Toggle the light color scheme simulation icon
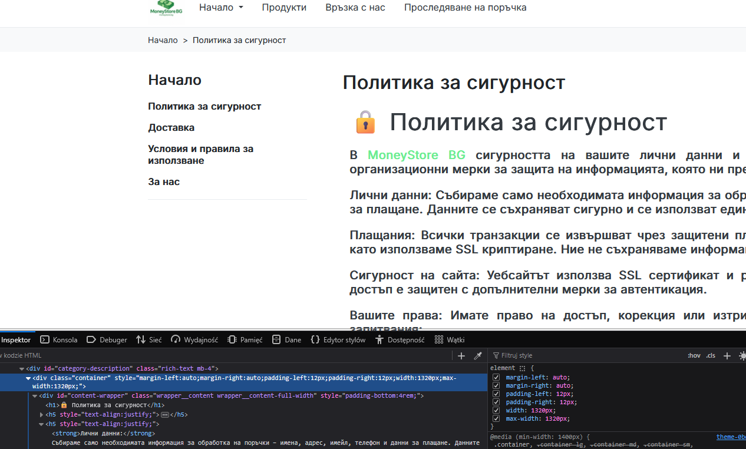This screenshot has width=746, height=449. pyautogui.click(x=742, y=355)
